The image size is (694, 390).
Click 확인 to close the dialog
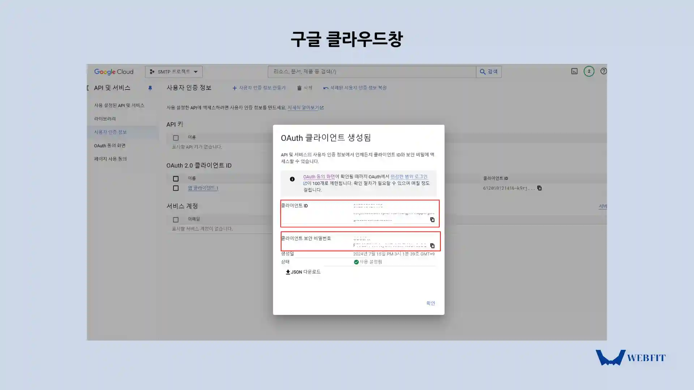coord(430,303)
